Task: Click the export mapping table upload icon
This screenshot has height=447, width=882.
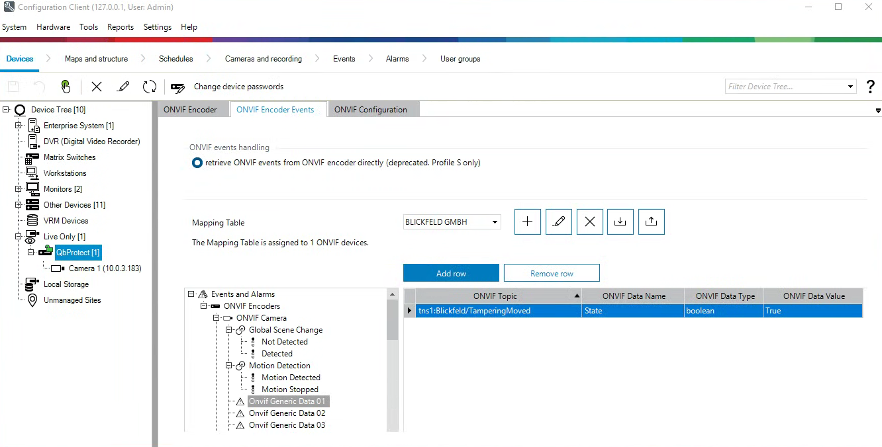Action: click(x=650, y=222)
